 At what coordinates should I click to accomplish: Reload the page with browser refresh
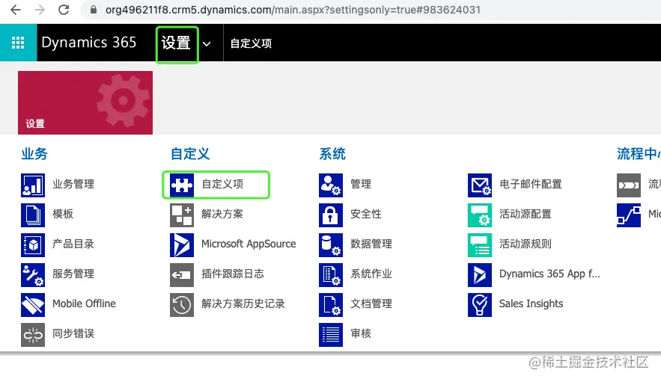64,10
